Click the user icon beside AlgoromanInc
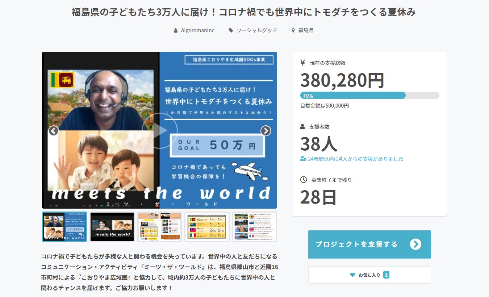Image resolution: width=489 pixels, height=297 pixels. (176, 31)
